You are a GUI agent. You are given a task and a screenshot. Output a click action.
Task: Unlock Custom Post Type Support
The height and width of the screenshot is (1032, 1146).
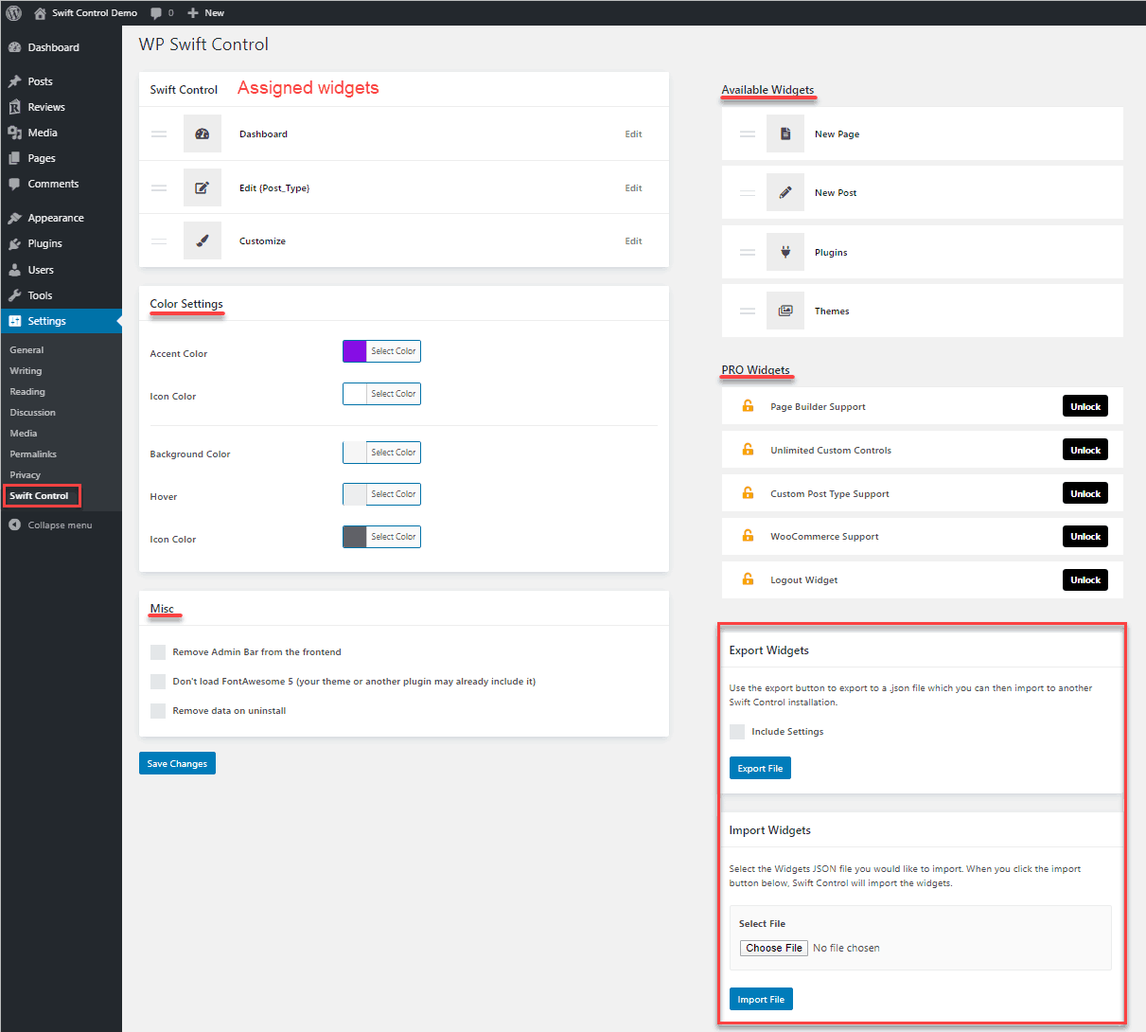point(1085,493)
